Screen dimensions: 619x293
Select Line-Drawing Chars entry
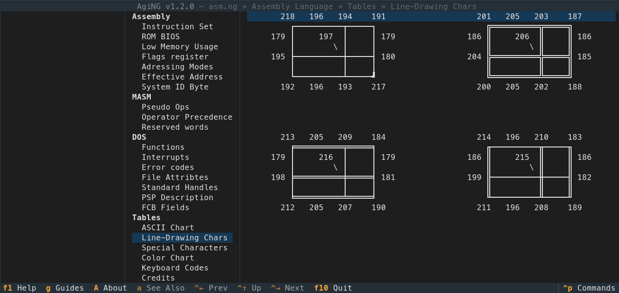pyautogui.click(x=182, y=238)
